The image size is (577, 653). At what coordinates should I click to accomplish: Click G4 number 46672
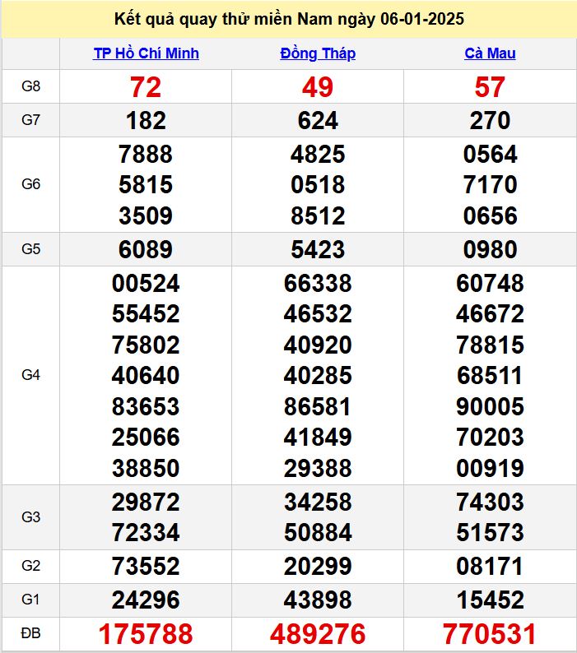click(x=490, y=313)
